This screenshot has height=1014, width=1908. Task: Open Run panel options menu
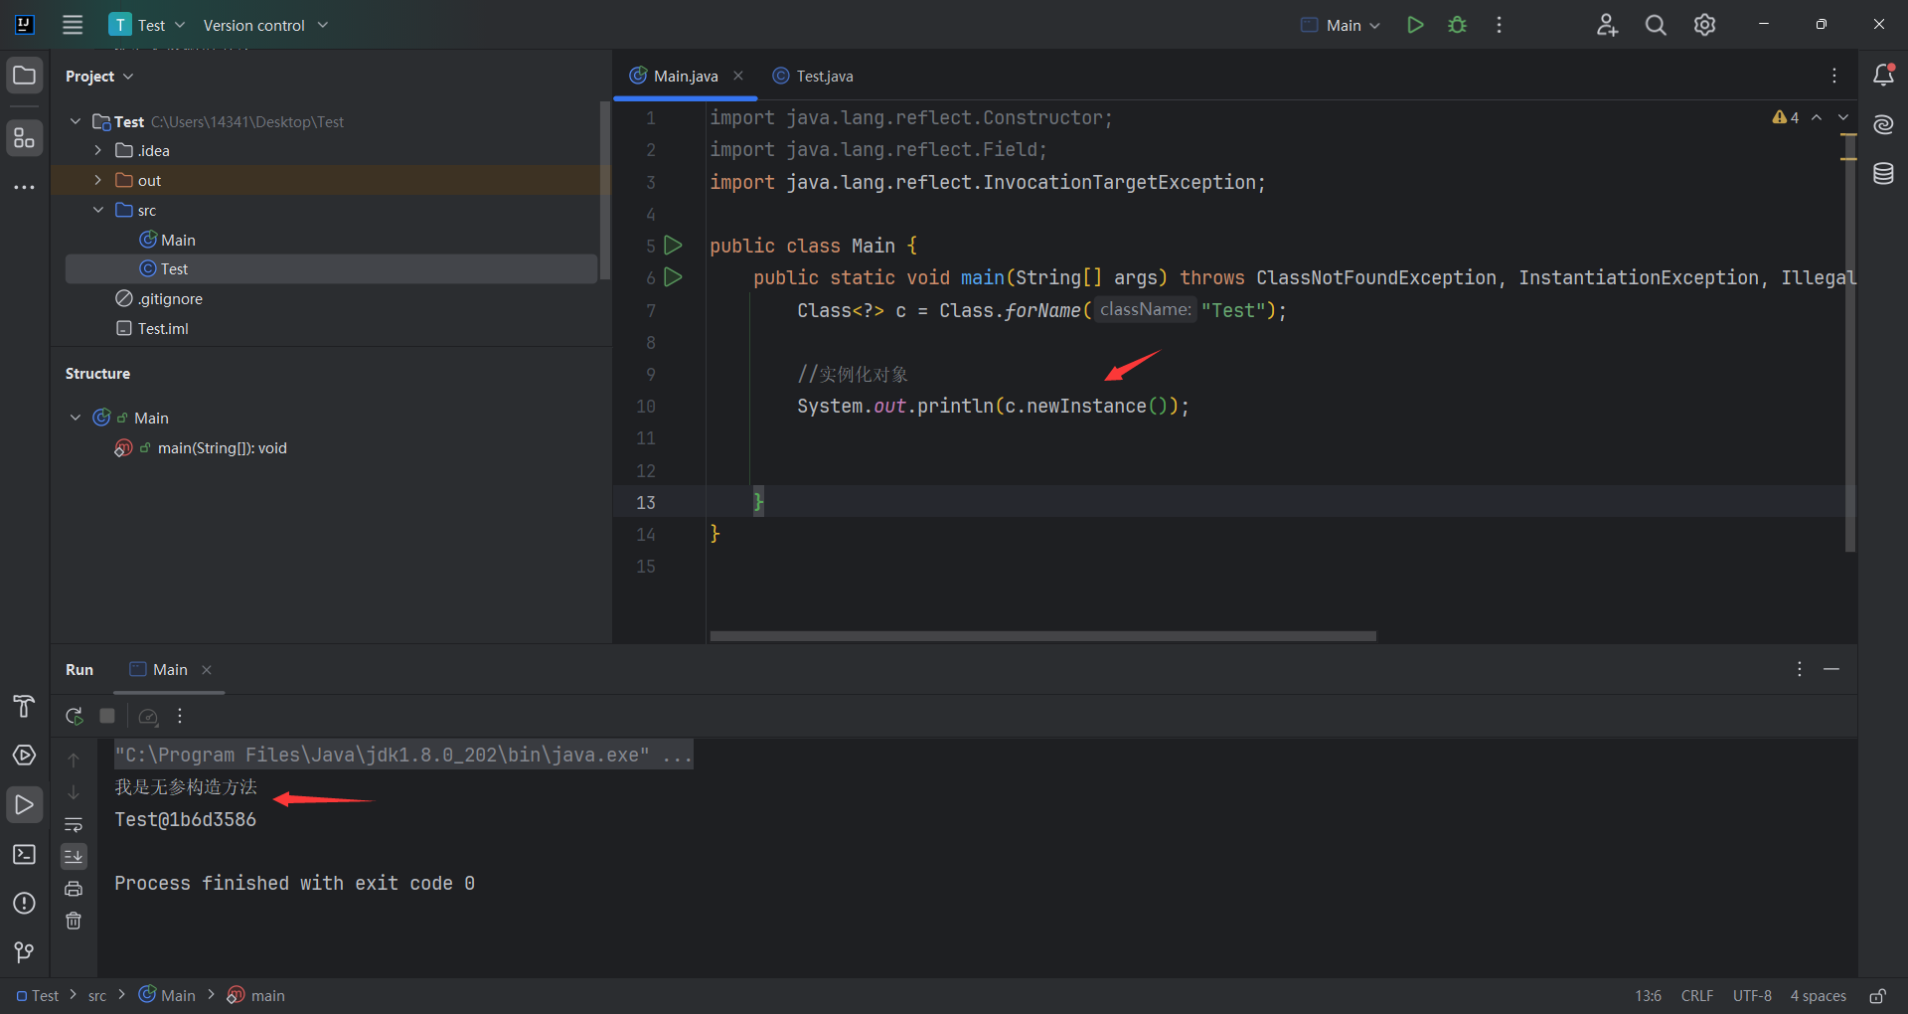tap(1800, 669)
